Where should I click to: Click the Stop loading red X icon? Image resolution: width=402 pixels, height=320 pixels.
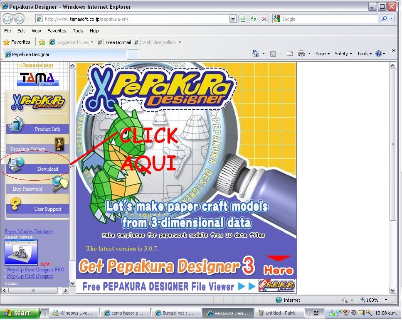pyautogui.click(x=264, y=19)
